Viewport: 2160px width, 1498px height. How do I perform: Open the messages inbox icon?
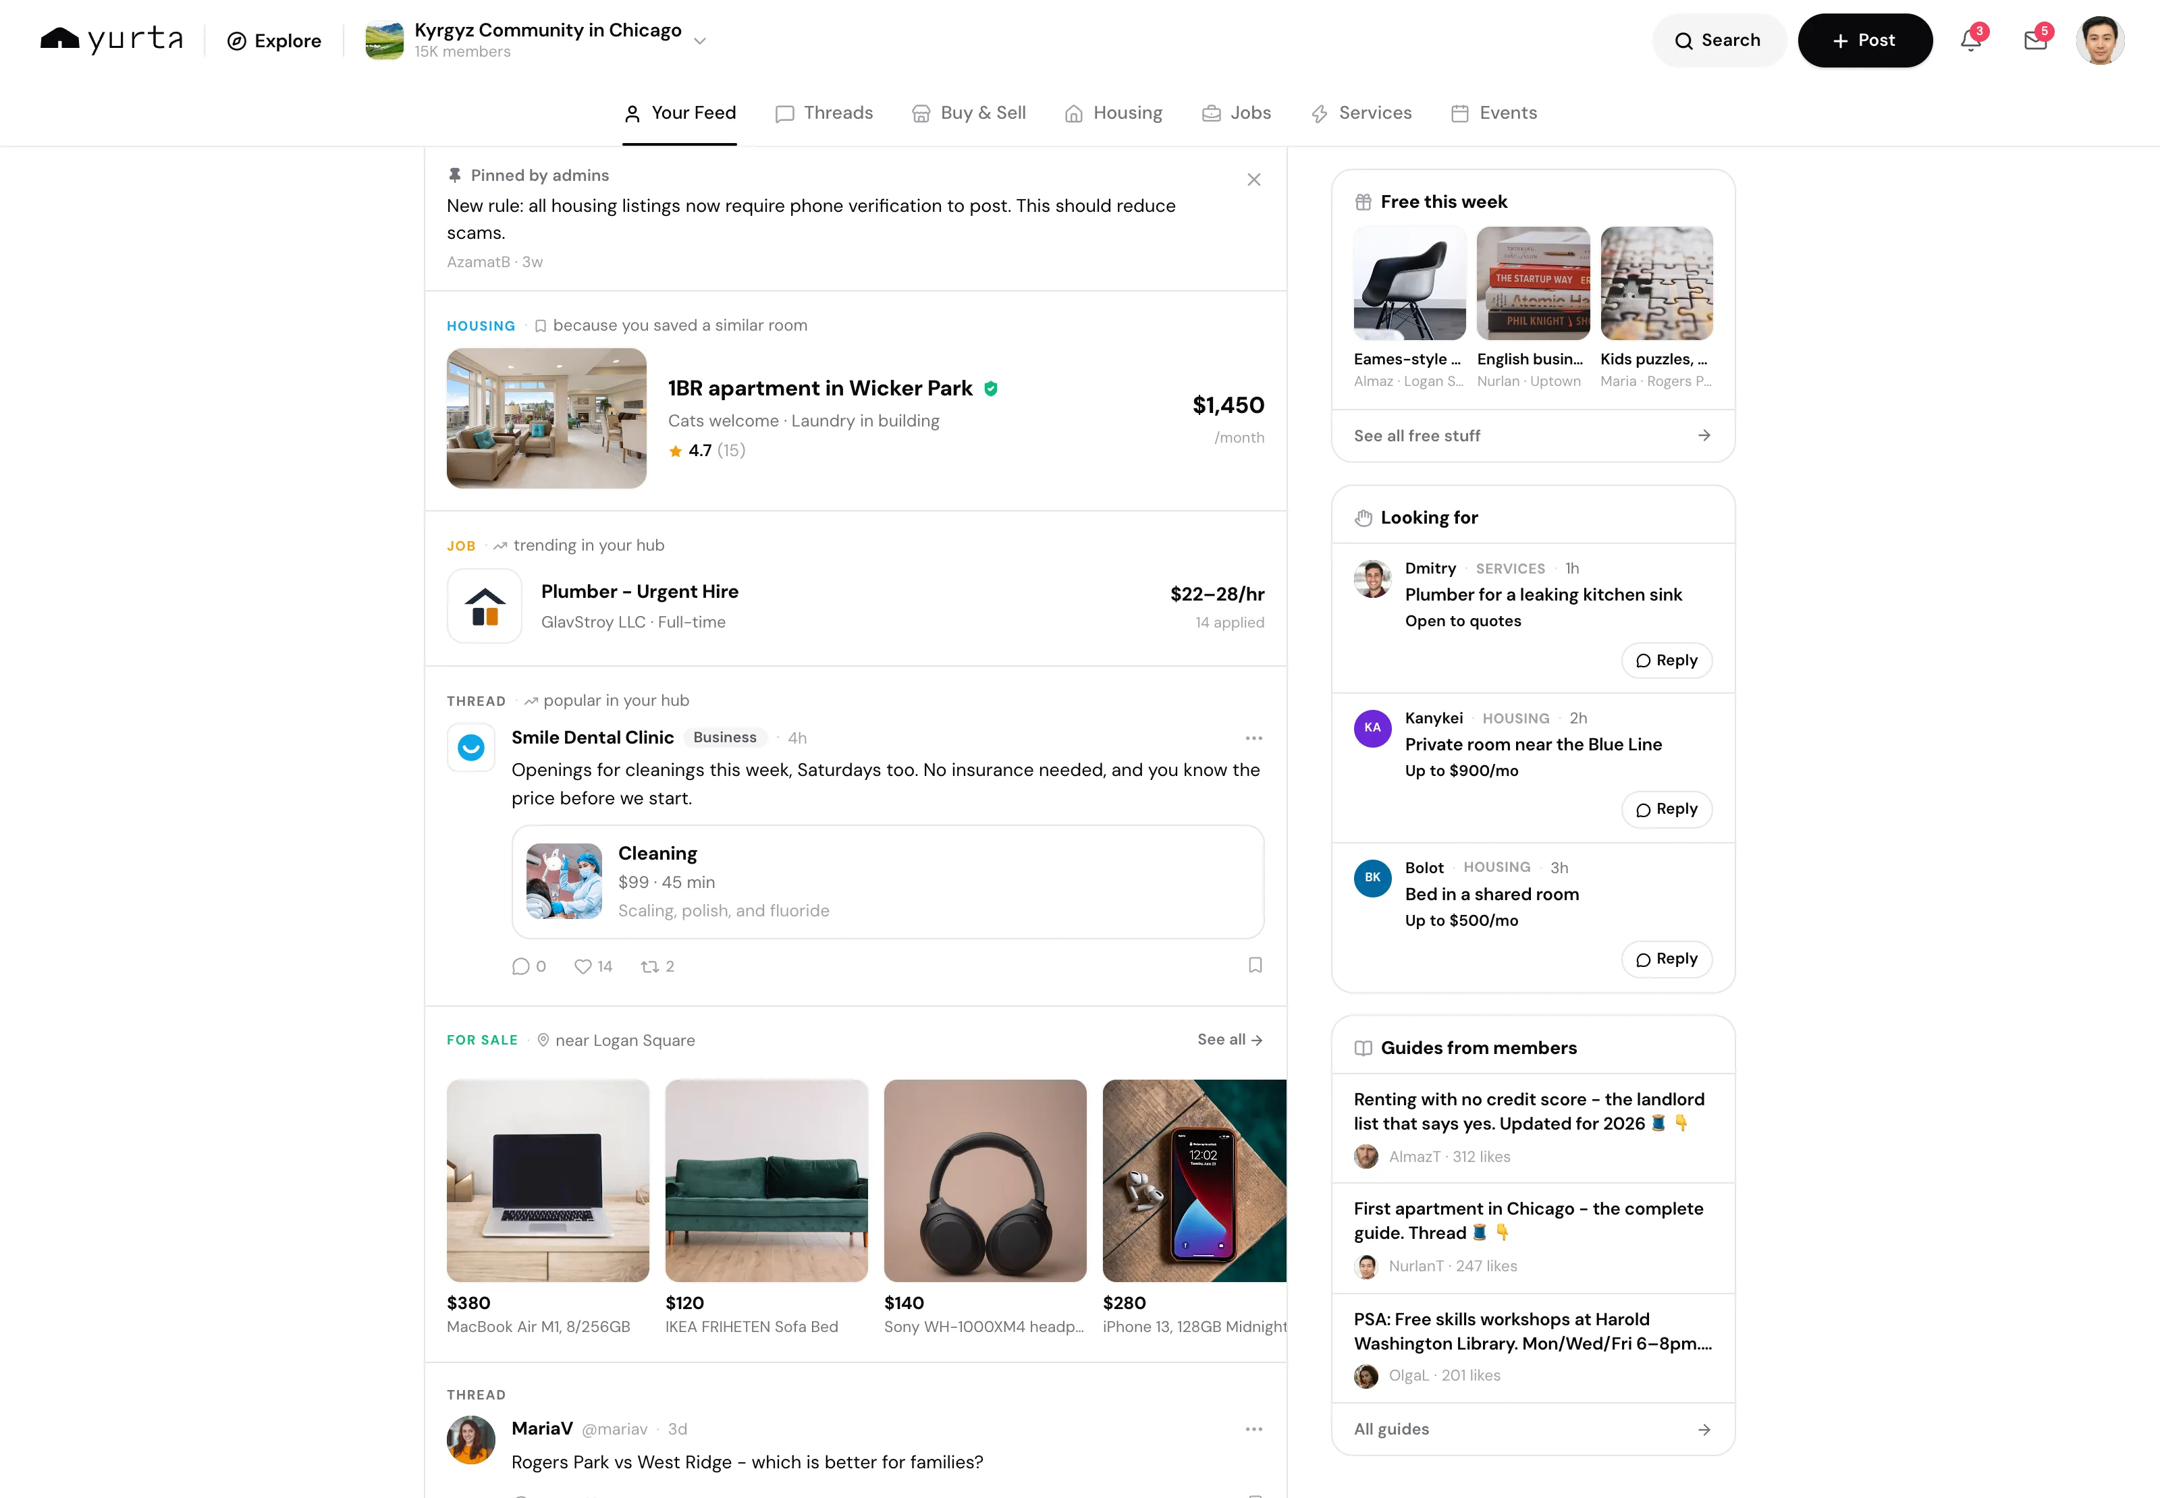(x=2035, y=40)
